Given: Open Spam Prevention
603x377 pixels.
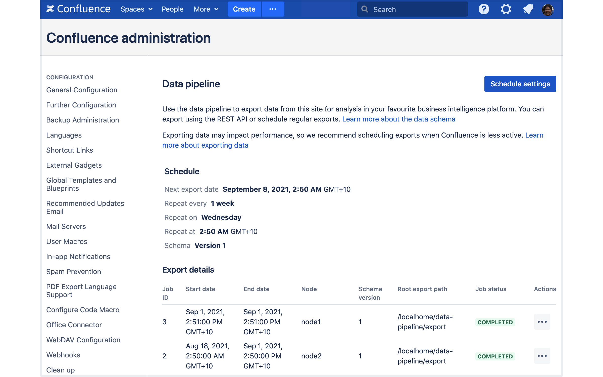Looking at the screenshot, I should (74, 272).
